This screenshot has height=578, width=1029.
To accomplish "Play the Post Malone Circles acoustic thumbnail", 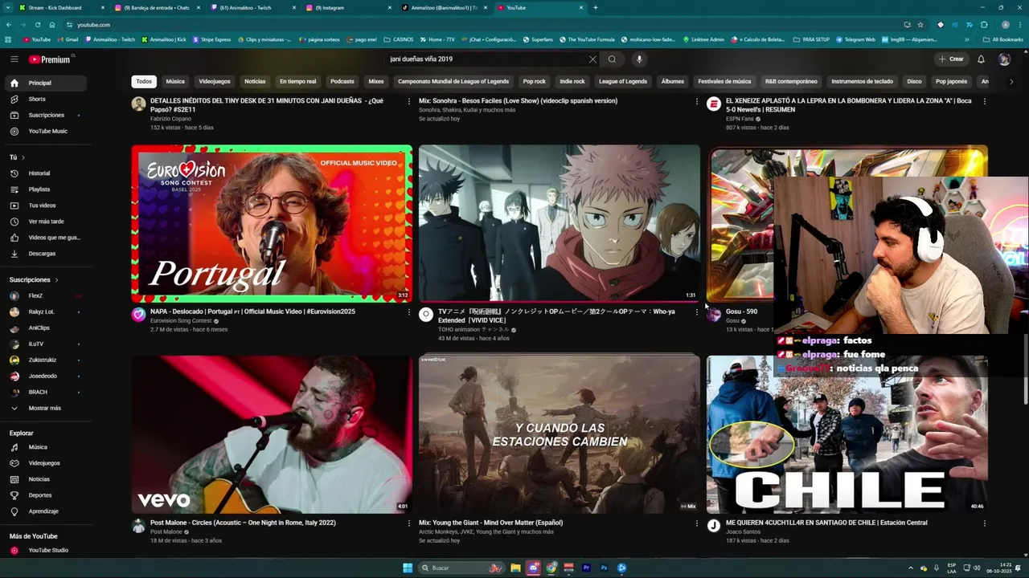I will (x=272, y=434).
